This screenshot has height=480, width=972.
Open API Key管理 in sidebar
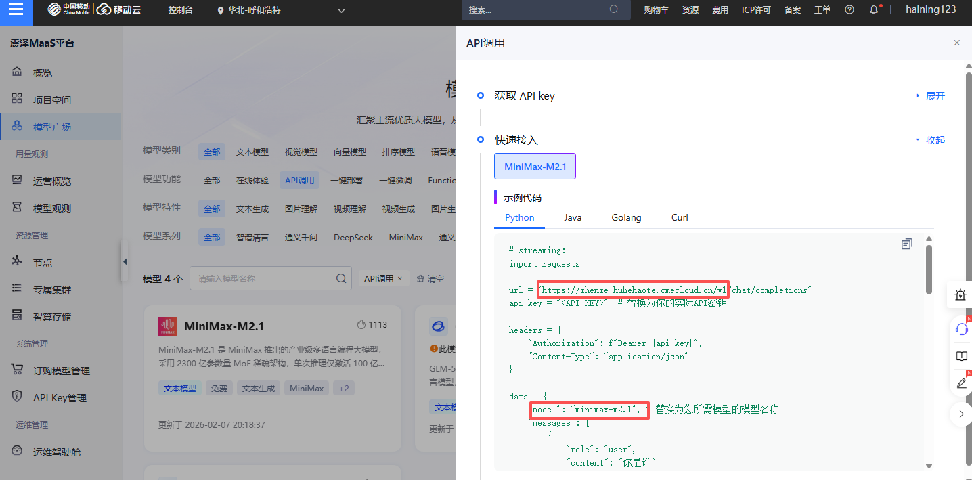click(60, 398)
